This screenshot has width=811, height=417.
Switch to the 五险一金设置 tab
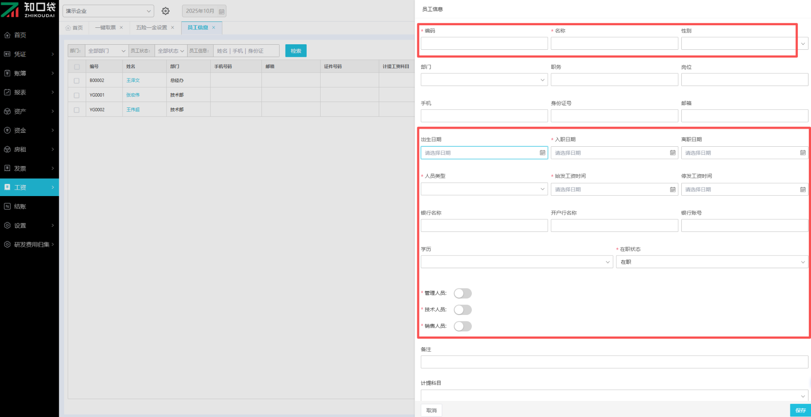(x=151, y=28)
